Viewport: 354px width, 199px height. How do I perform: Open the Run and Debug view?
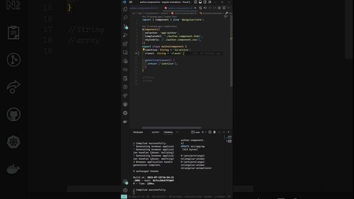pos(126,35)
